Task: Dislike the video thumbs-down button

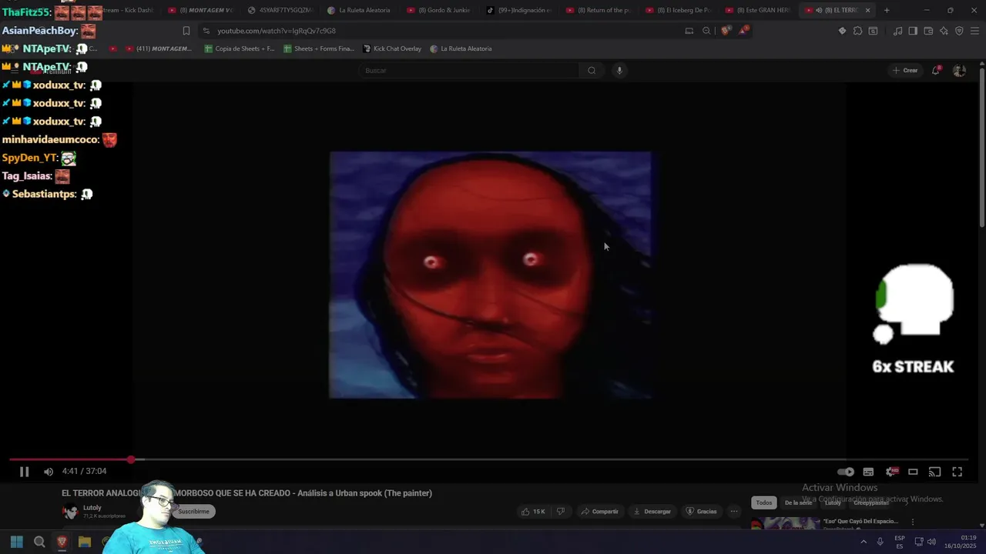Action: point(561,512)
